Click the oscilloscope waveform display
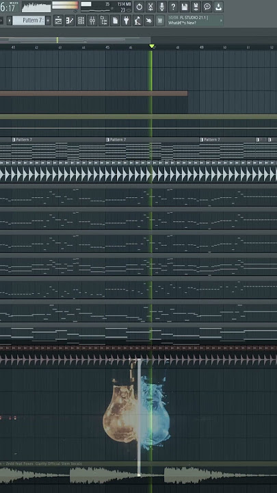Image resolution: width=277 pixels, height=493 pixels. 36,7
